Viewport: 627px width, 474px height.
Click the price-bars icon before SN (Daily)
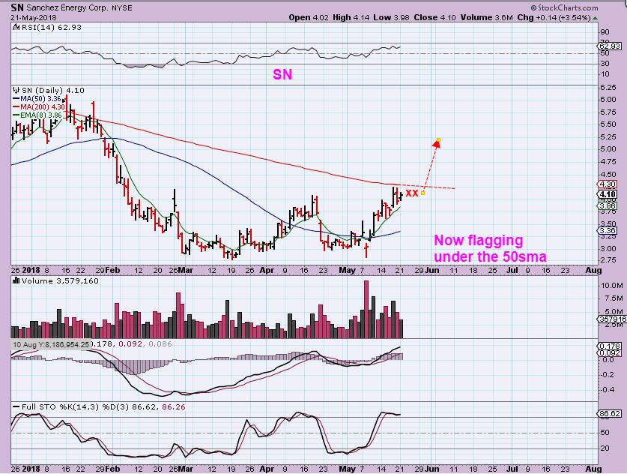point(16,90)
